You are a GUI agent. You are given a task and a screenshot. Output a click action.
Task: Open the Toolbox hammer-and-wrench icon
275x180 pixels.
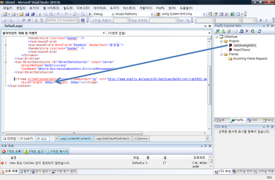tap(227, 14)
